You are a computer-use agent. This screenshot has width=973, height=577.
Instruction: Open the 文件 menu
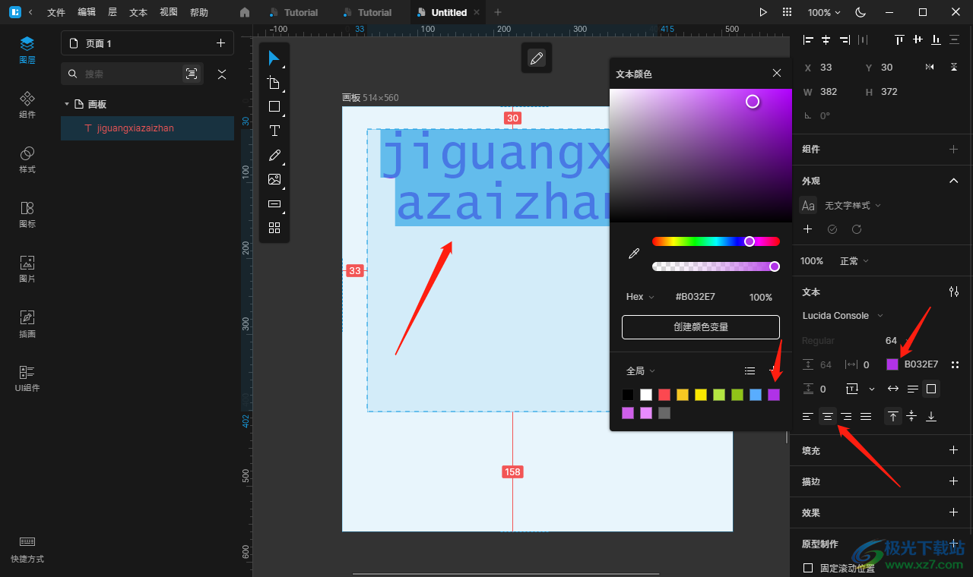[56, 12]
